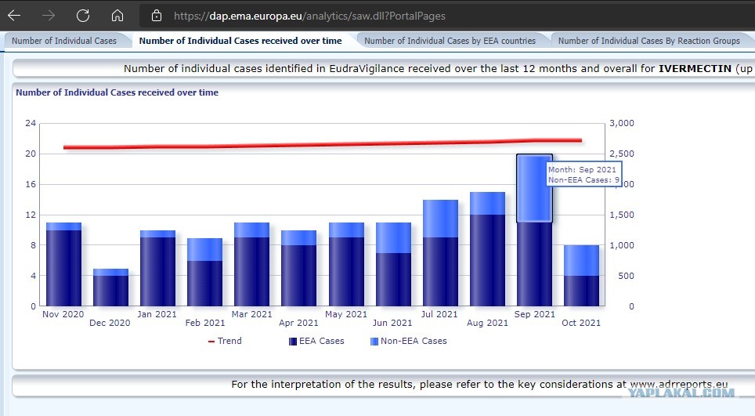Screen dimensions: 755x416
Task: Switch to Individual Cases by EEA countries tab
Action: click(450, 41)
